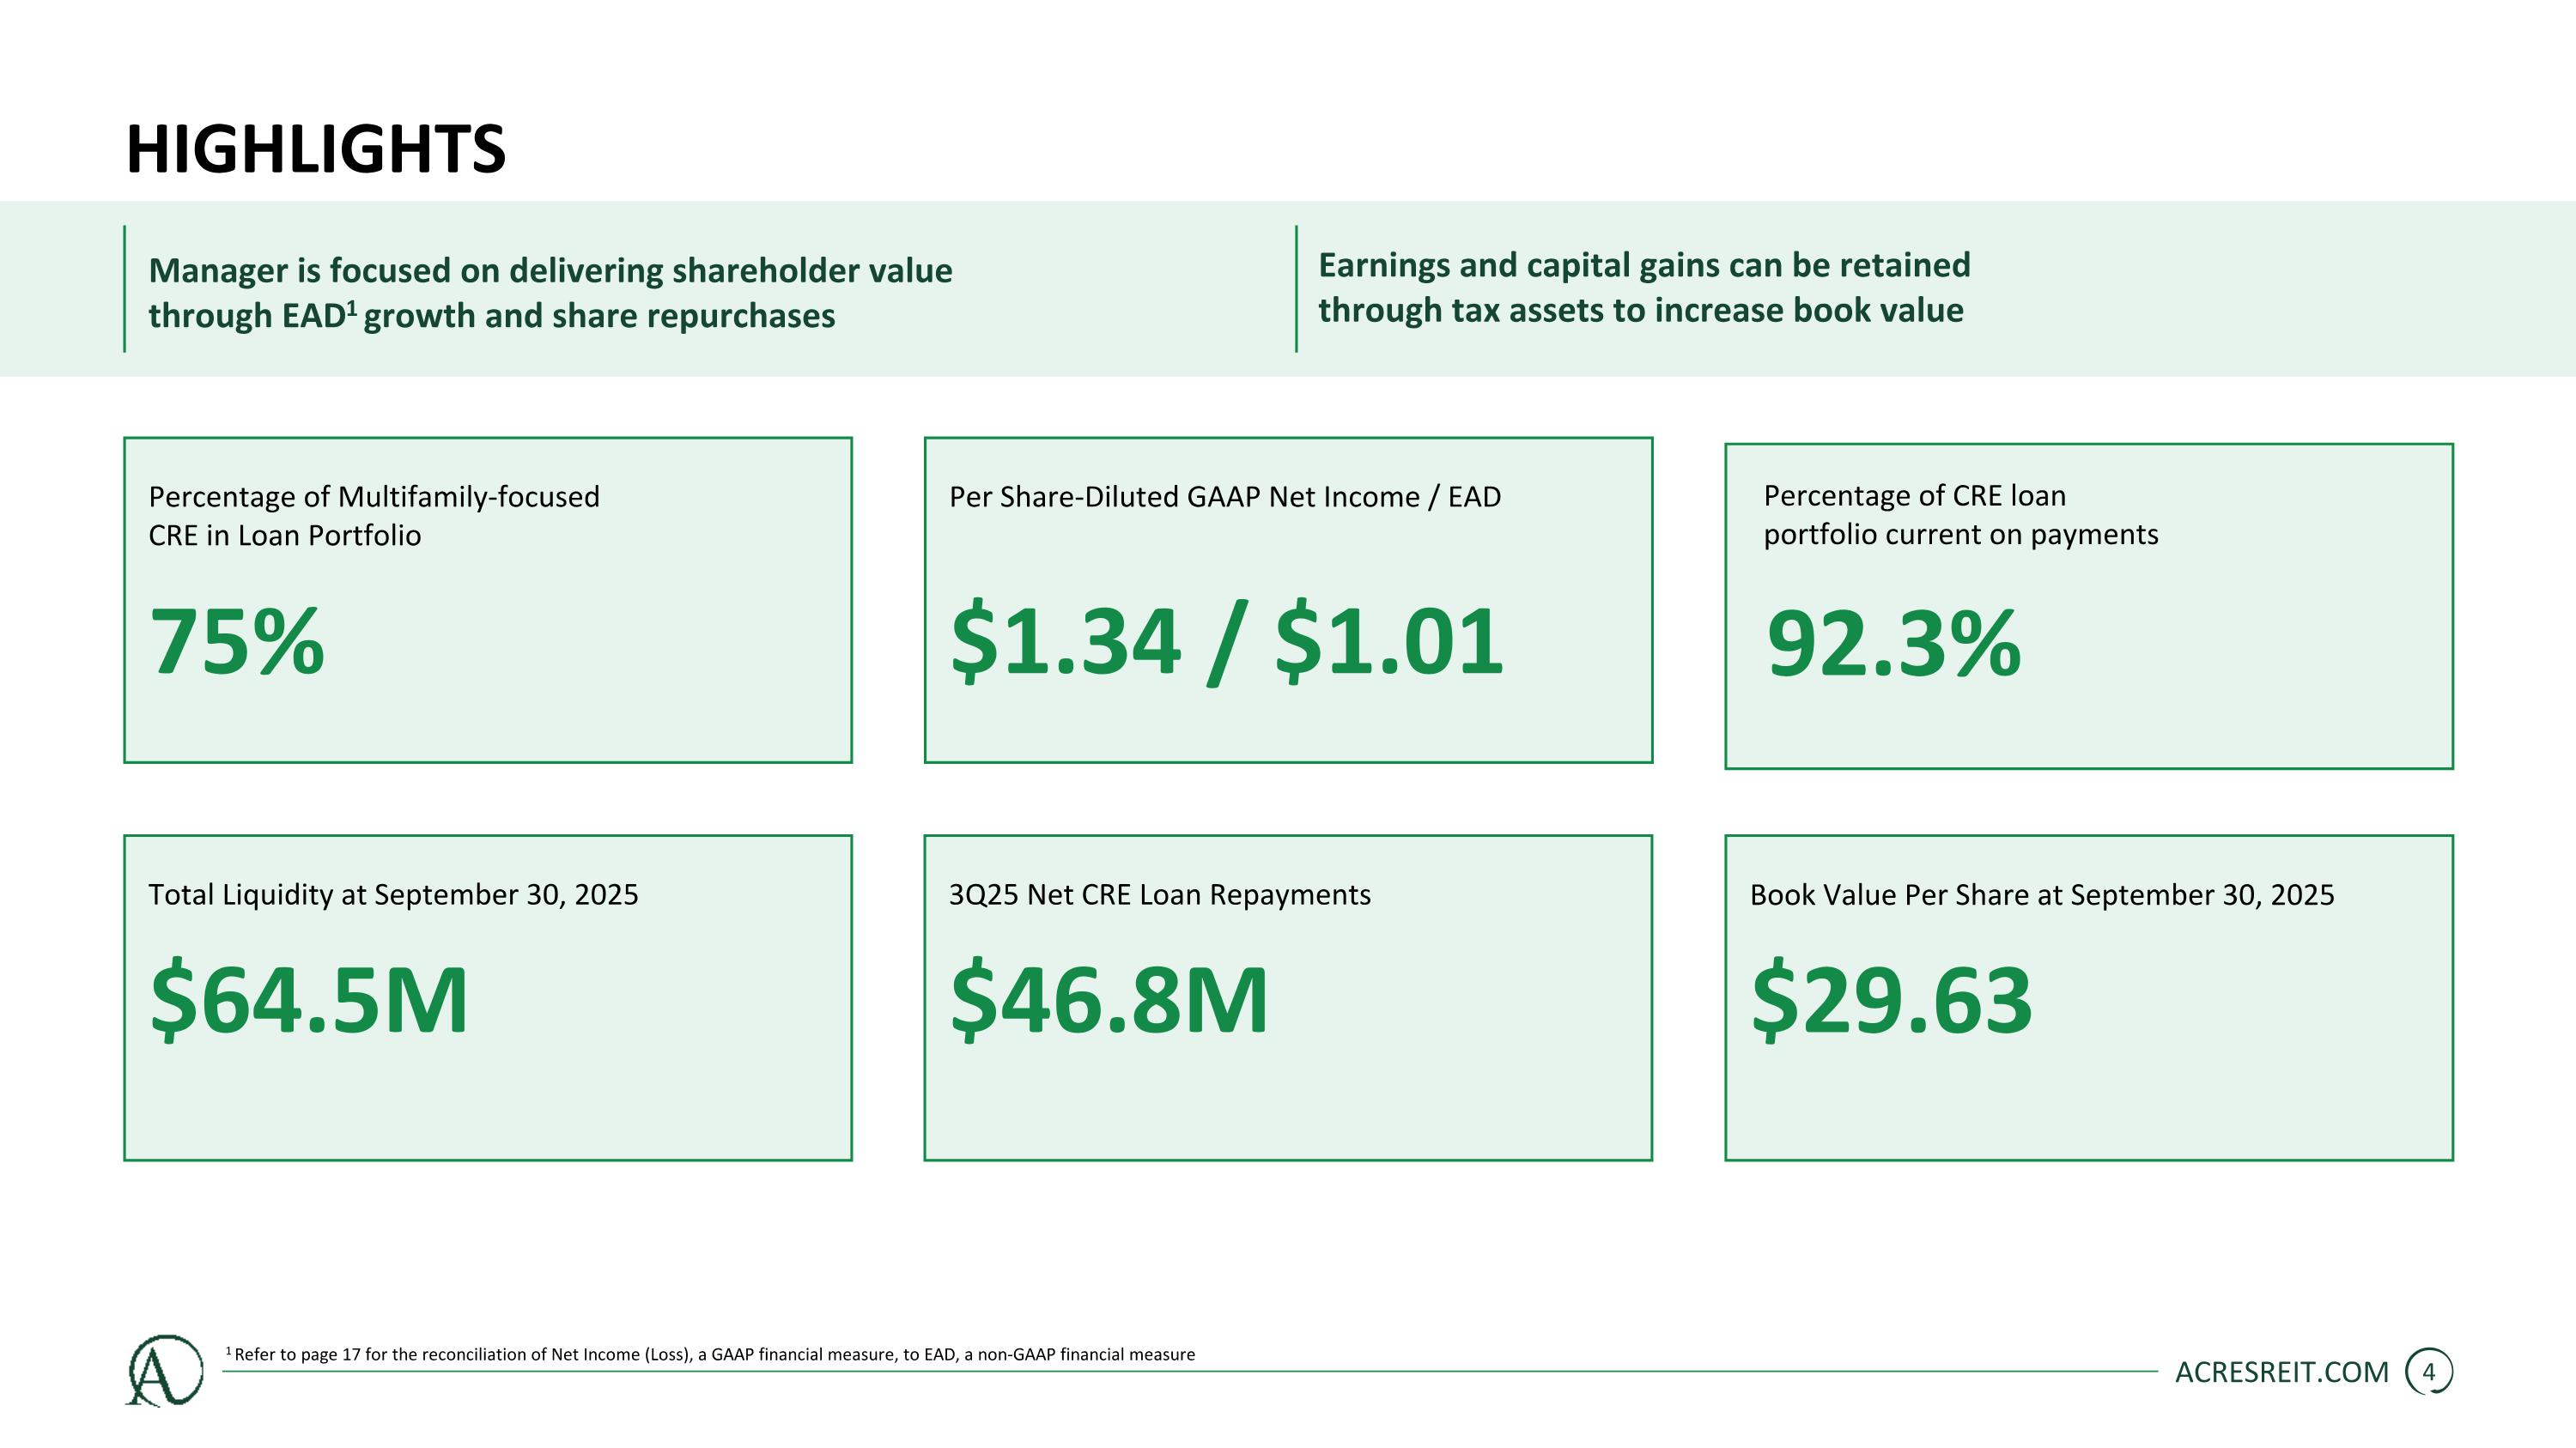Select the 75% multifamily percentage figure
The height and width of the screenshot is (1448, 2576).
point(237,641)
